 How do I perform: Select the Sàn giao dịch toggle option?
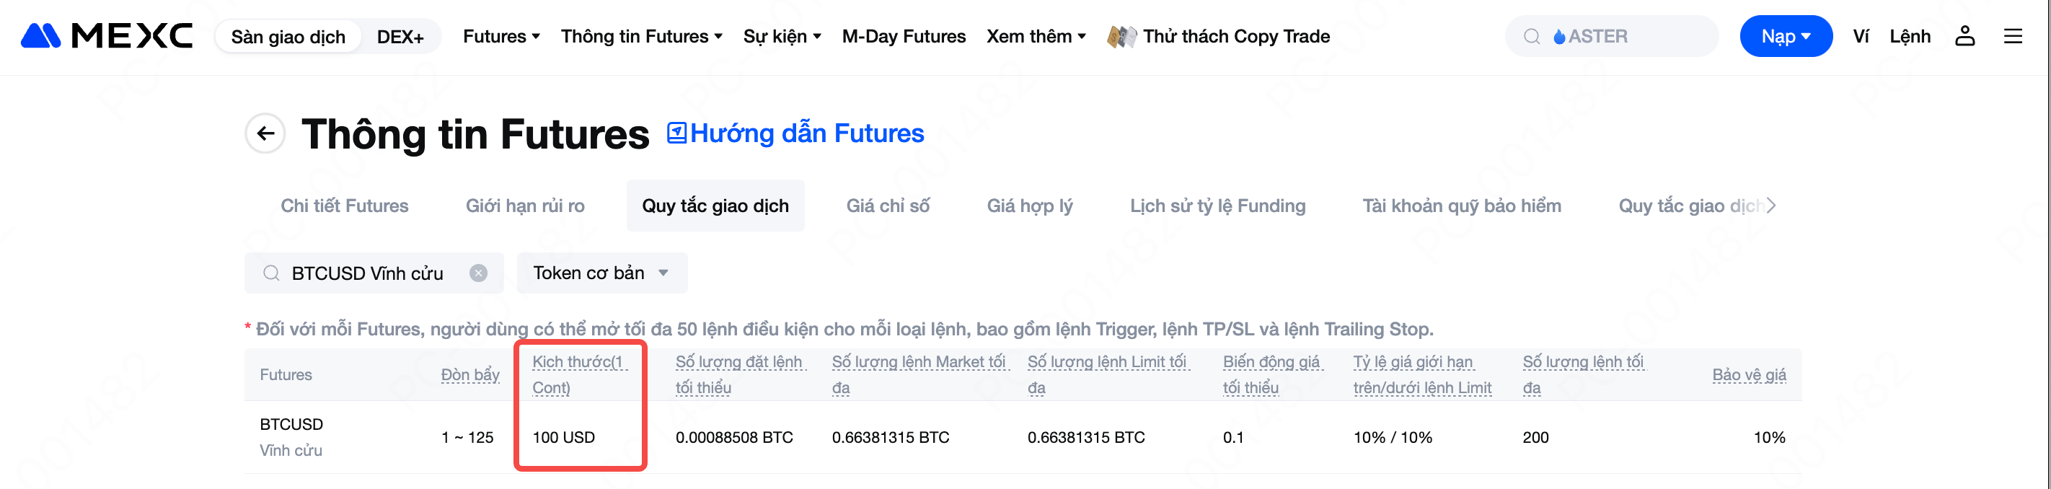click(288, 37)
